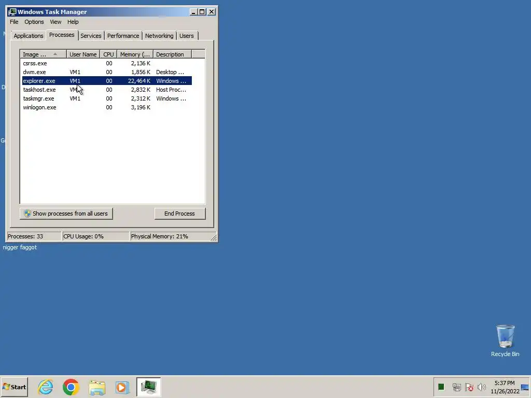
Task: Click the Task Manager taskbar button
Action: 149,387
